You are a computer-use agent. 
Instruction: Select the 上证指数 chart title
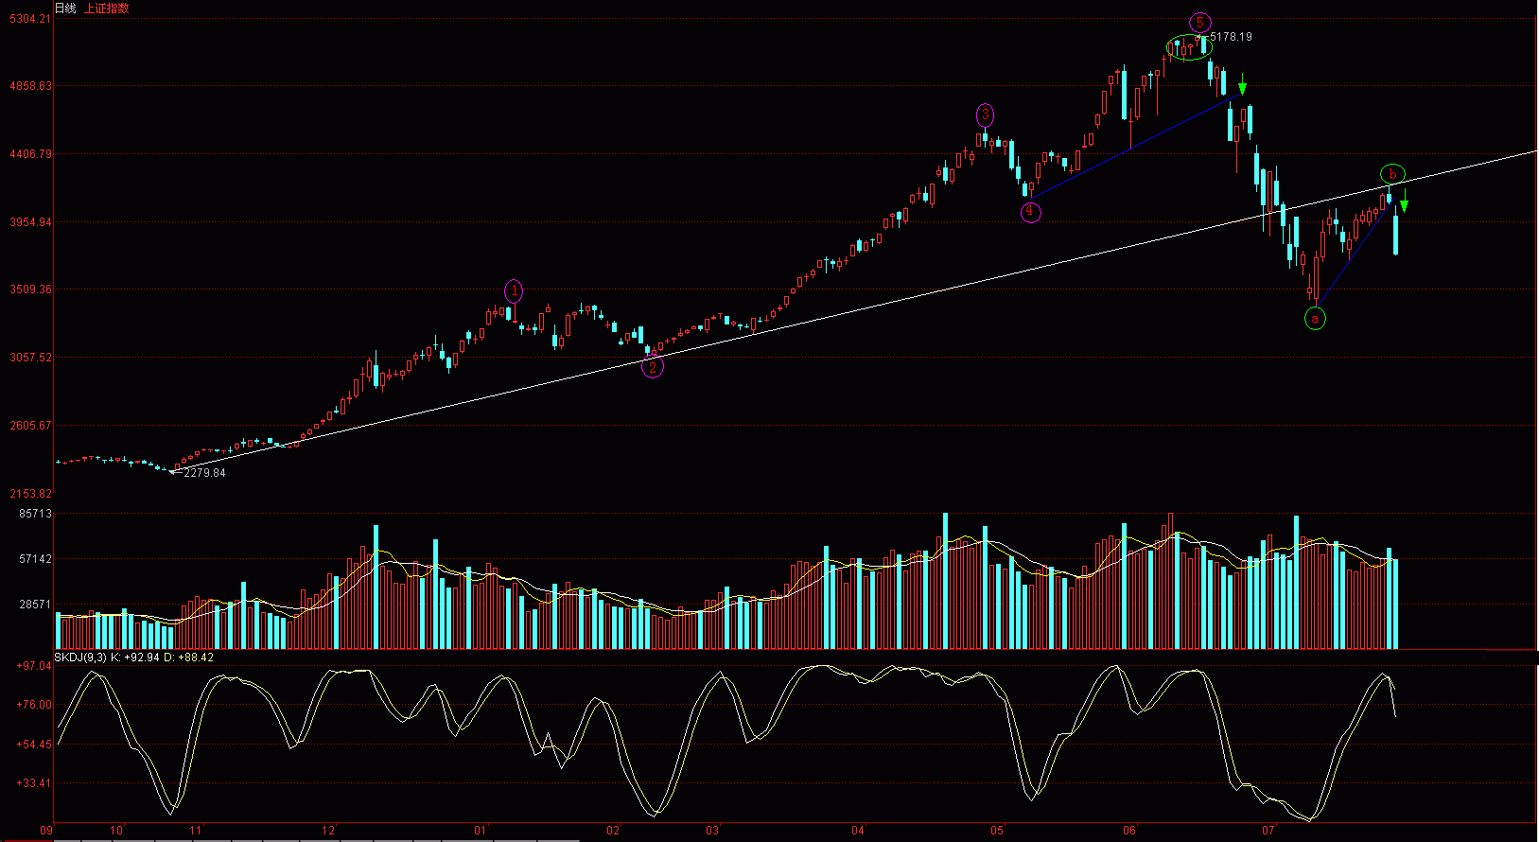pyautogui.click(x=107, y=9)
